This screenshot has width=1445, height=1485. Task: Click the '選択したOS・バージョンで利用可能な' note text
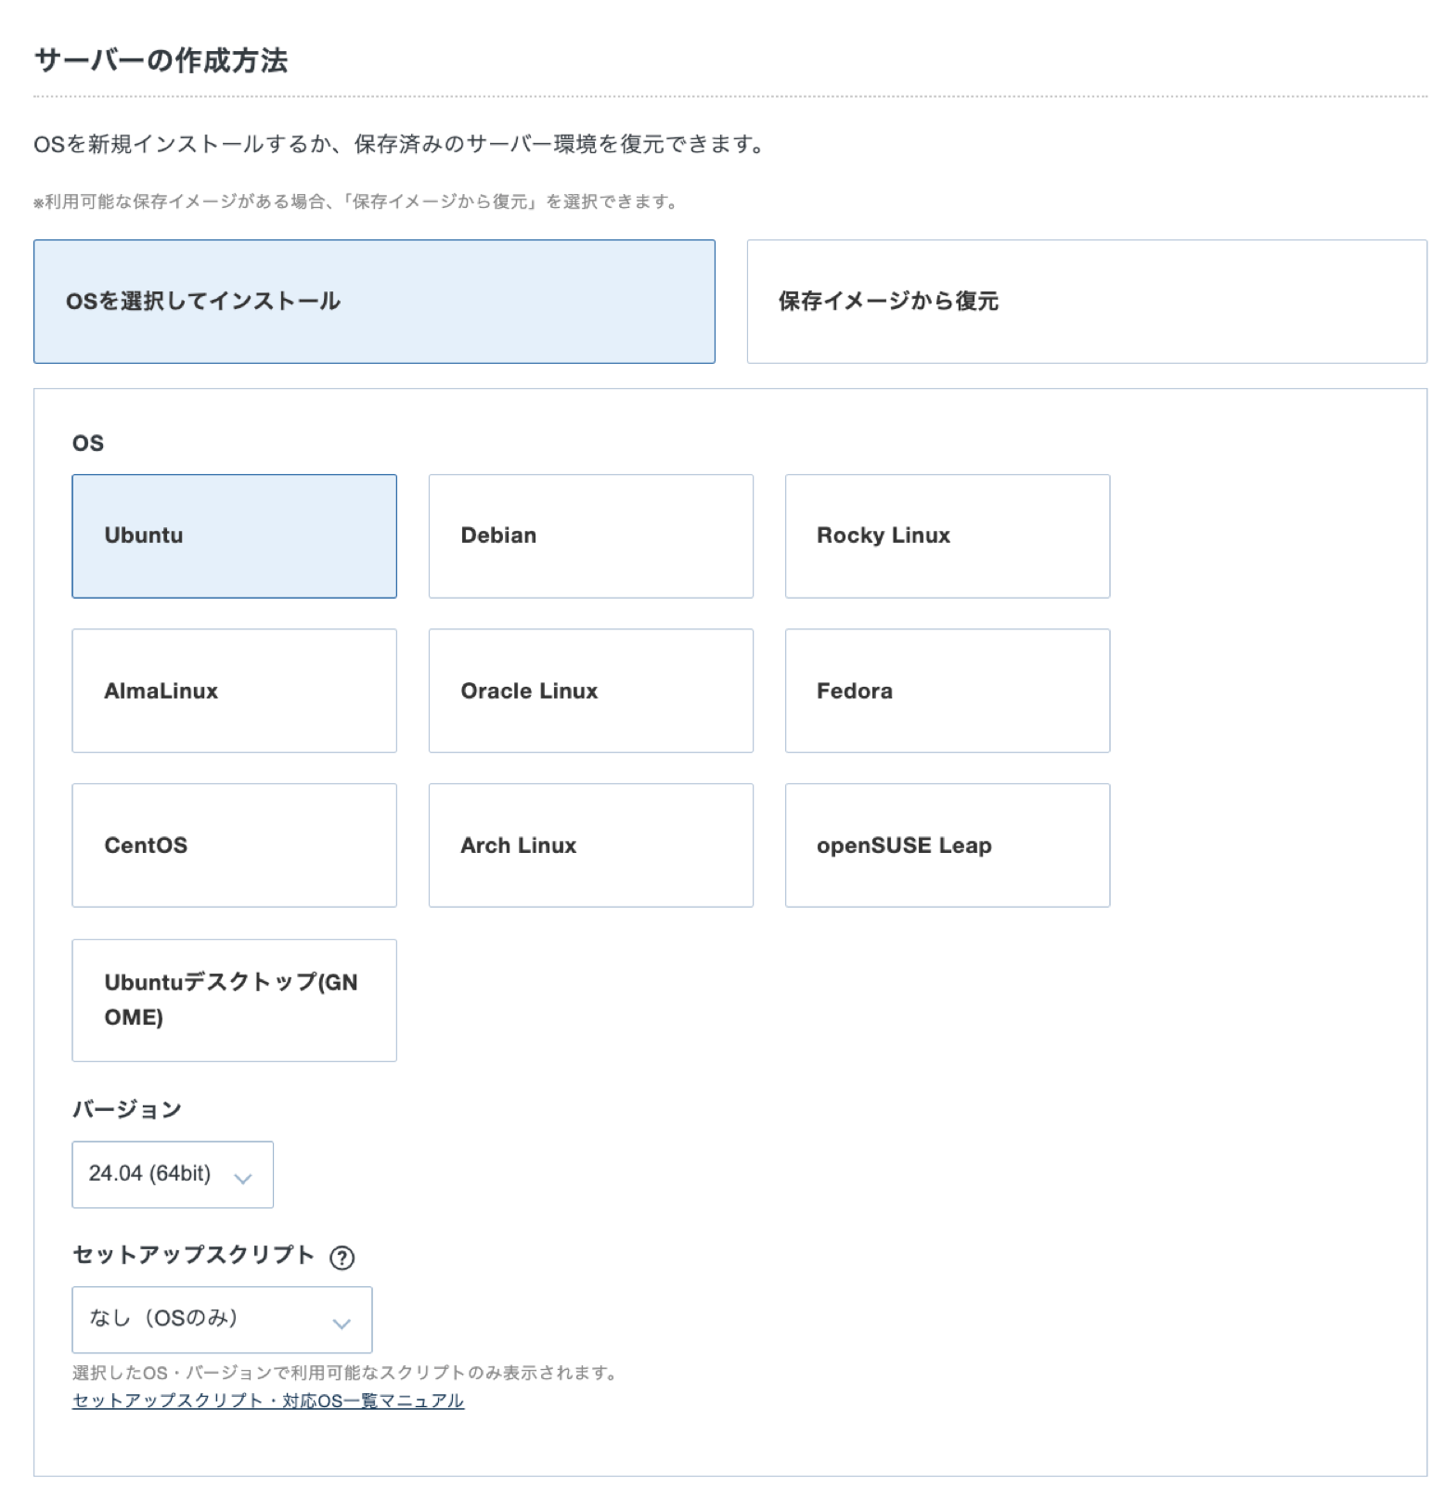tap(345, 1373)
